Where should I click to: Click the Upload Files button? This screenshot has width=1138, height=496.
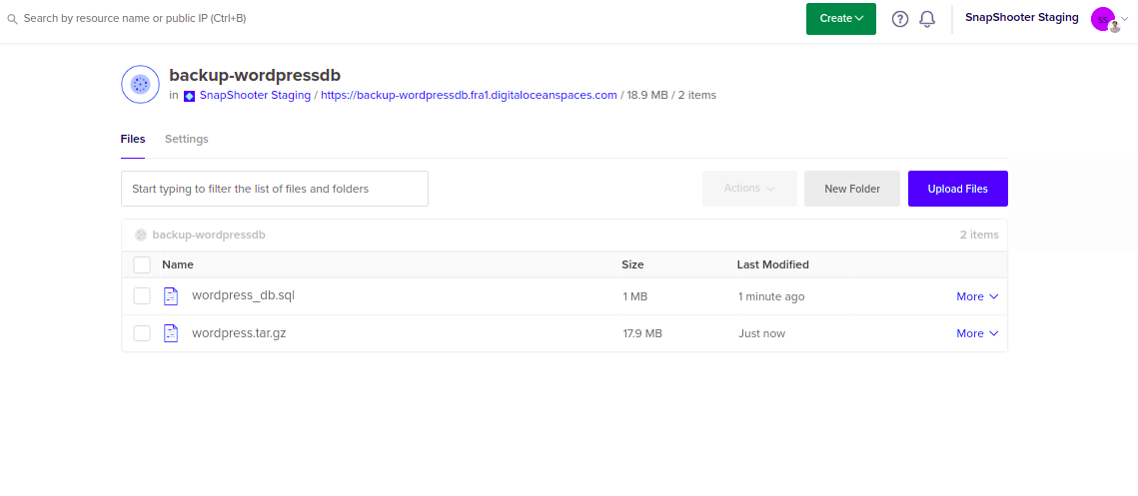point(958,189)
